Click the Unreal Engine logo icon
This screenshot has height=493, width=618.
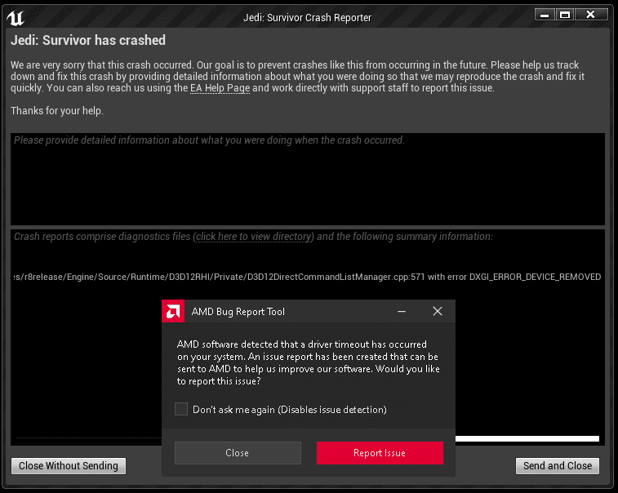[16, 17]
